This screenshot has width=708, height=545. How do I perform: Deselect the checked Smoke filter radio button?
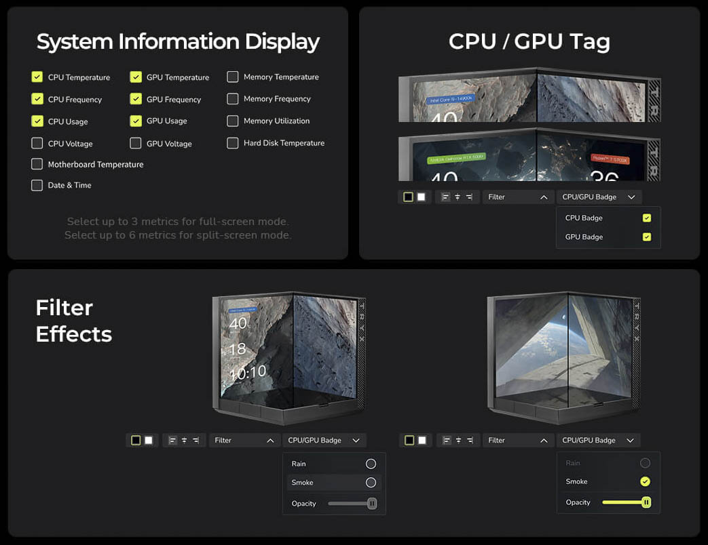645,481
